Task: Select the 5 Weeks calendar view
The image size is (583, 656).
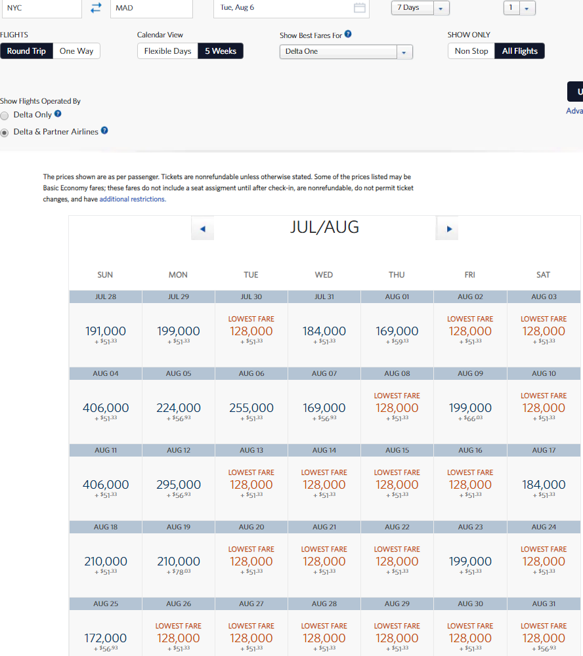Action: [221, 51]
